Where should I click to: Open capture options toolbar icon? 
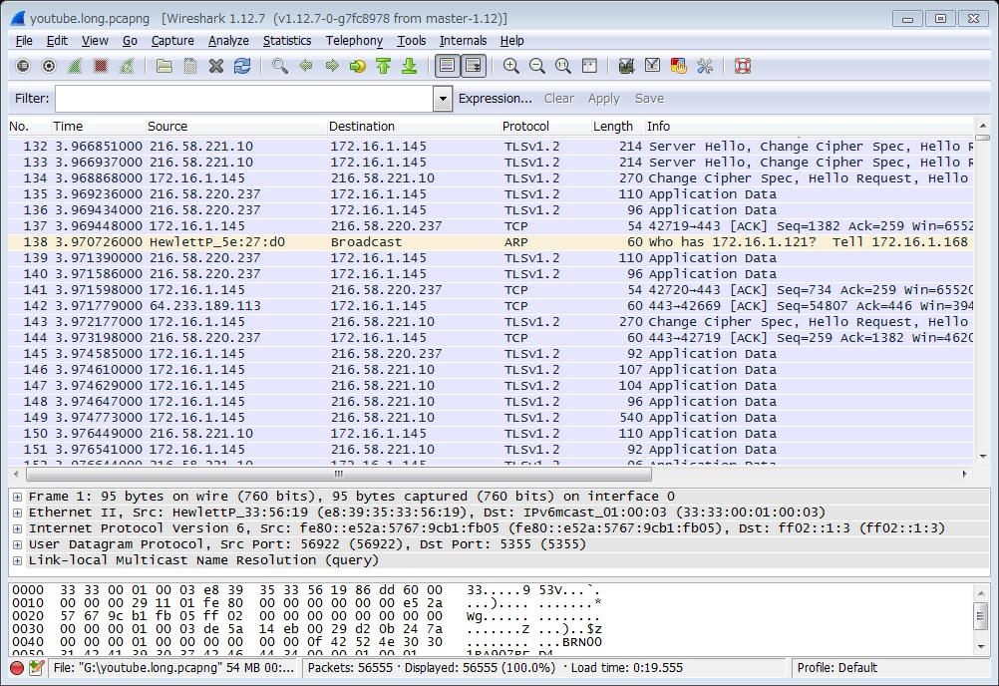click(49, 66)
